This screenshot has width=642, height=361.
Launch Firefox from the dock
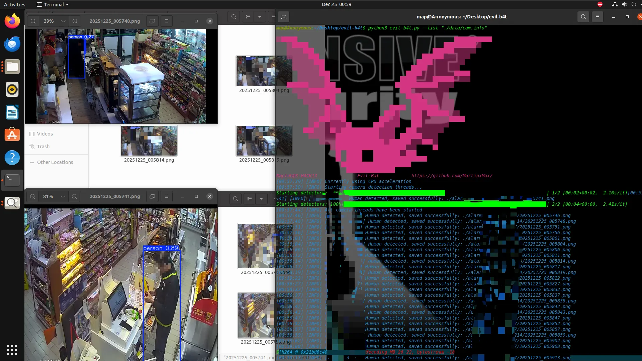(x=12, y=21)
